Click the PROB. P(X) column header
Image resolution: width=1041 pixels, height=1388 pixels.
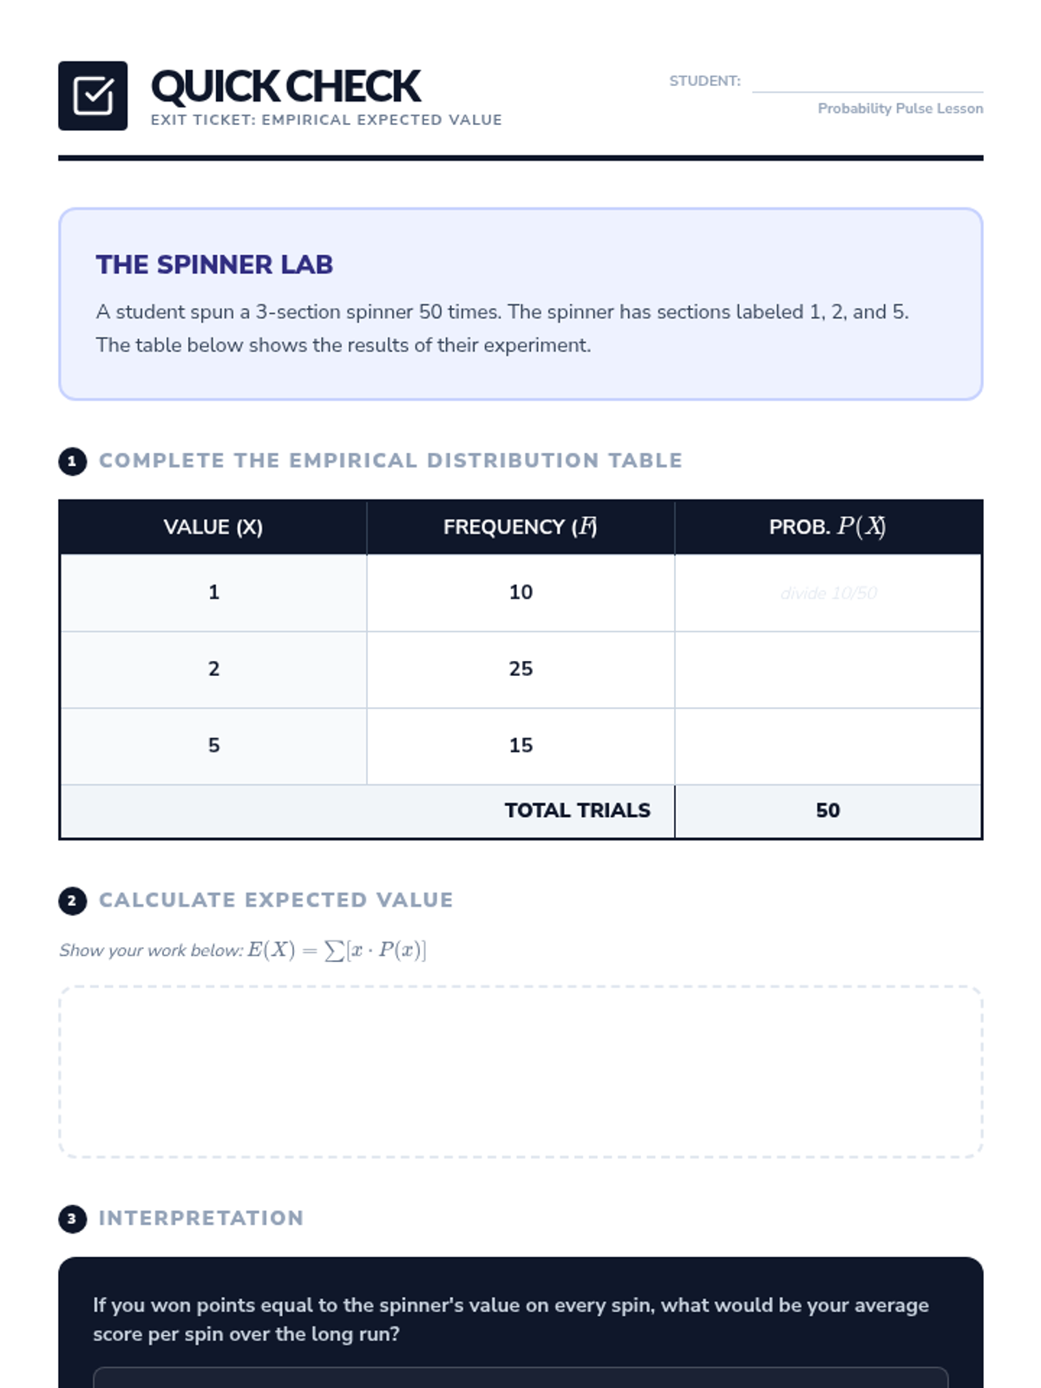(x=828, y=527)
